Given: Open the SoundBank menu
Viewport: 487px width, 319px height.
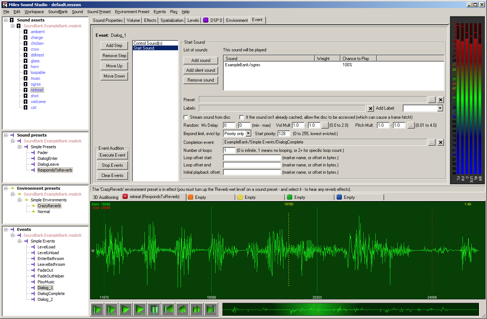Looking at the screenshot, I should (x=58, y=12).
